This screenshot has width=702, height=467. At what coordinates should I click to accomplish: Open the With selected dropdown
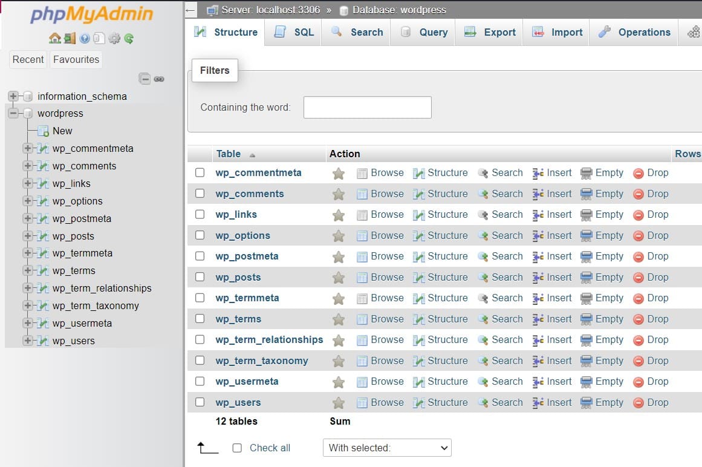387,448
